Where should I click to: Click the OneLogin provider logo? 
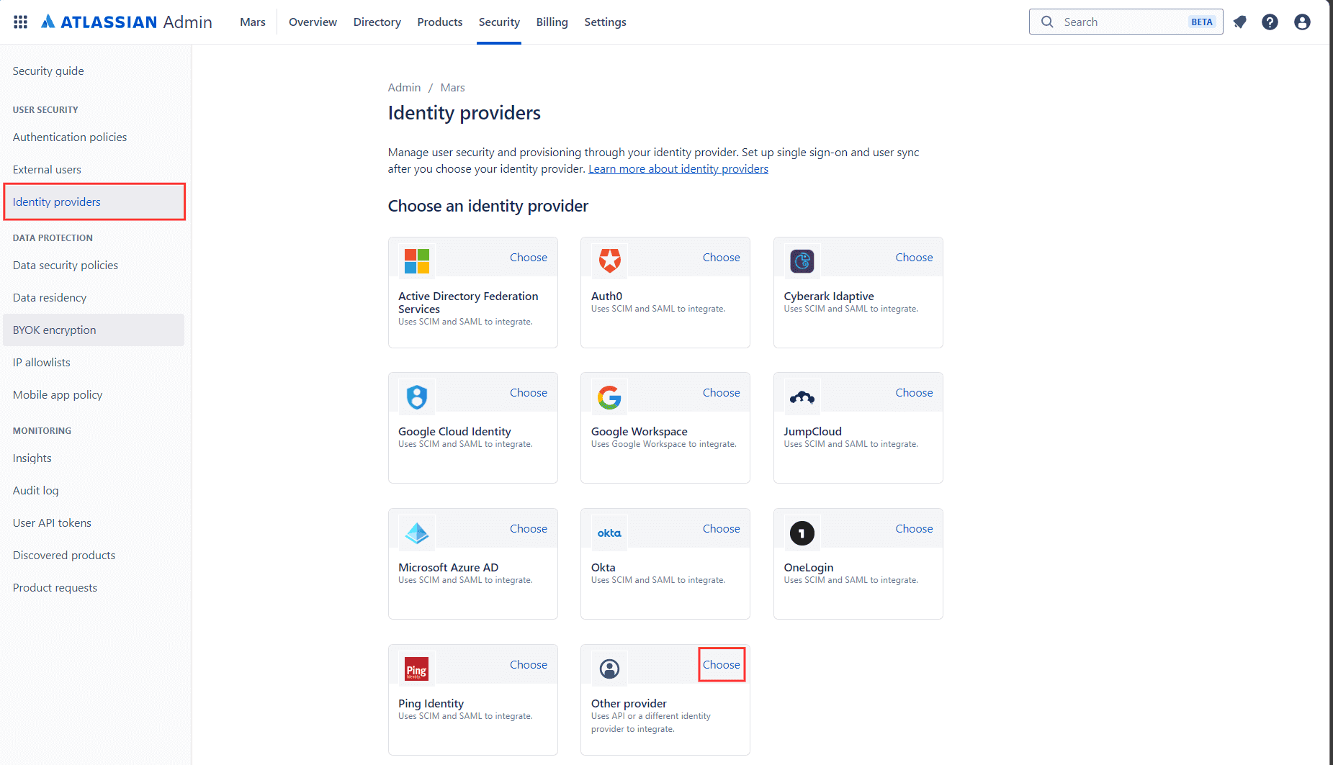click(x=802, y=532)
